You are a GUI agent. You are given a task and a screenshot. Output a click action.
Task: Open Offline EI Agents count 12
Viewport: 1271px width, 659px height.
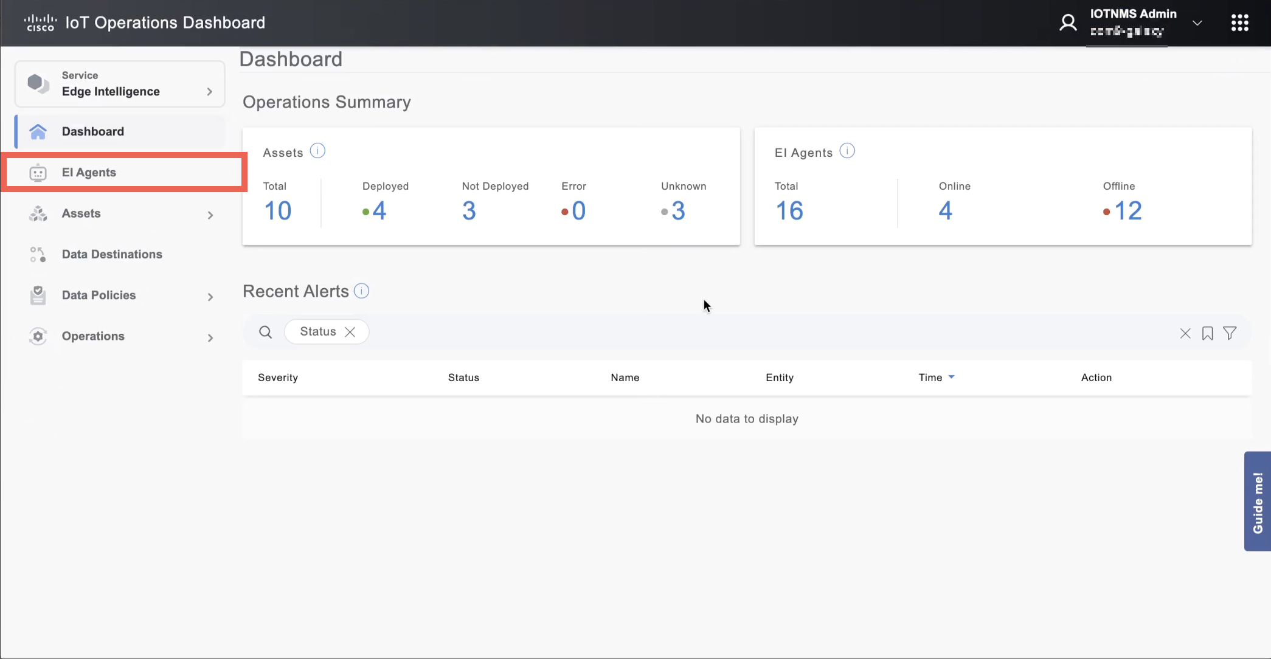coord(1128,211)
